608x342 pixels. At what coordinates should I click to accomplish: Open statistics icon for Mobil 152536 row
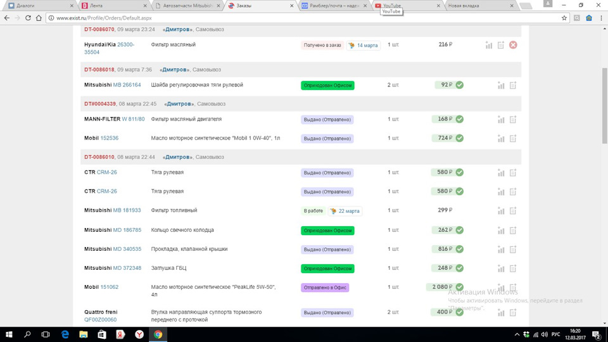pos(501,139)
